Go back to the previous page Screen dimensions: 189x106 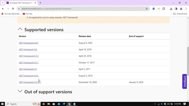click(x=3, y=9)
